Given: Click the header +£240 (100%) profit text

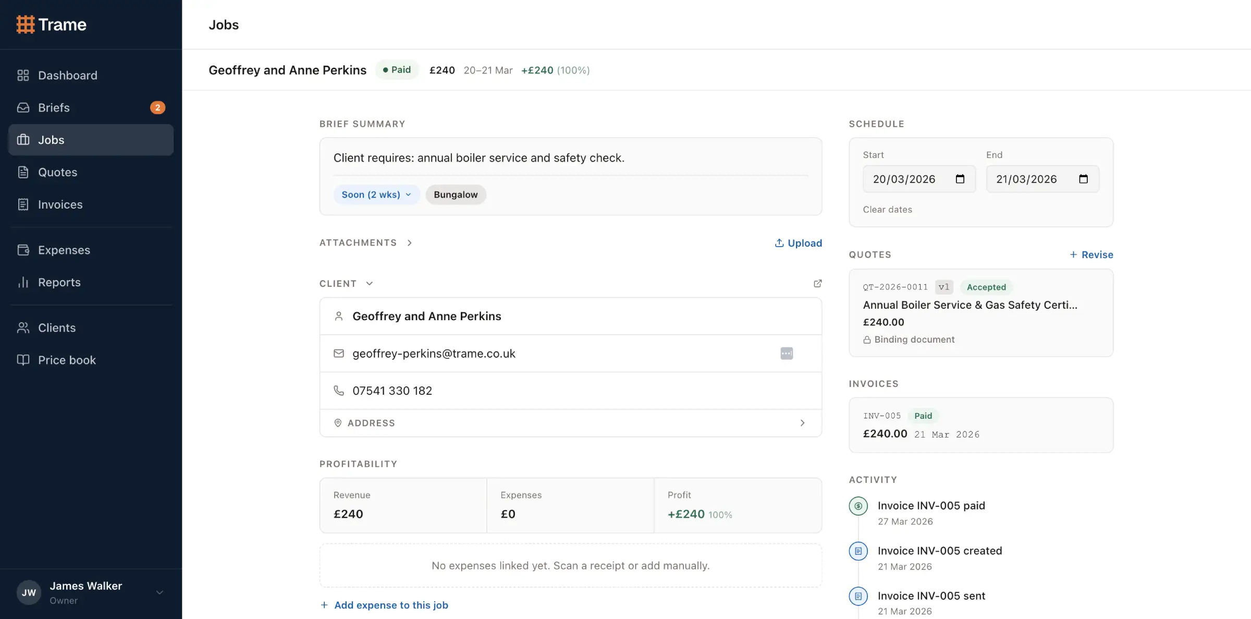Looking at the screenshot, I should pyautogui.click(x=555, y=70).
